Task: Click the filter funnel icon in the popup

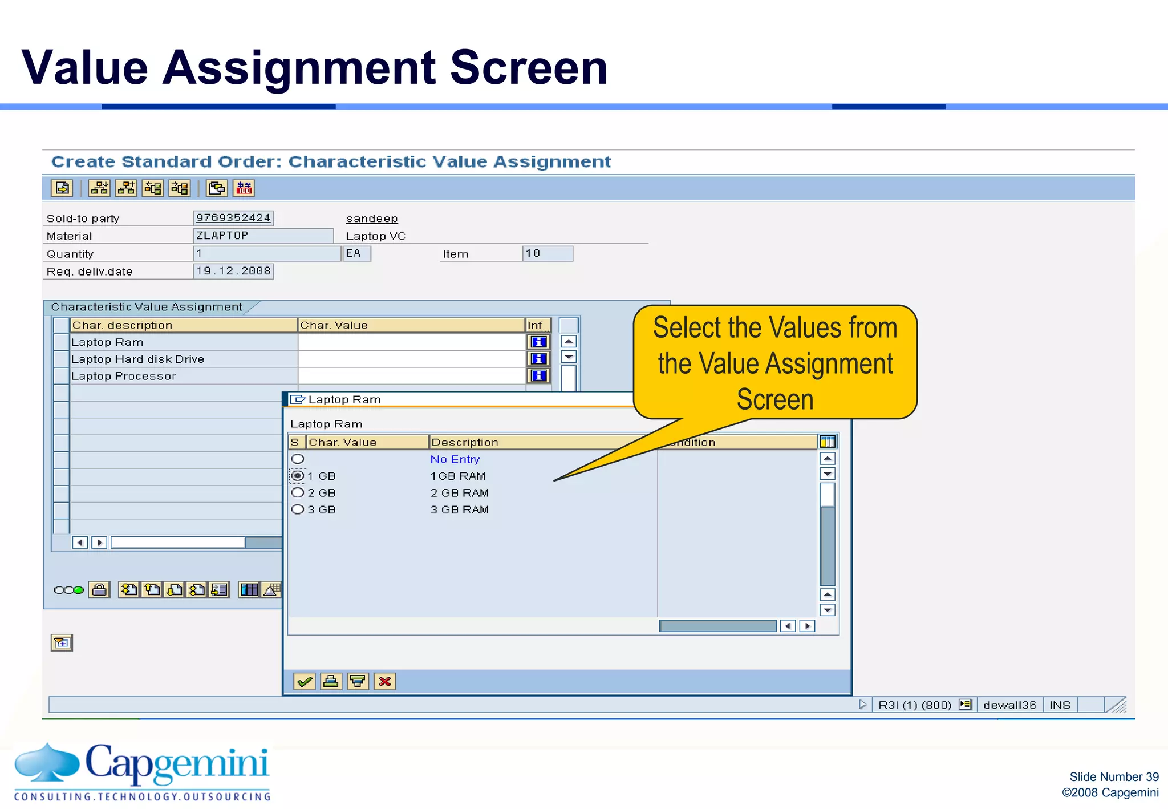Action: [358, 681]
